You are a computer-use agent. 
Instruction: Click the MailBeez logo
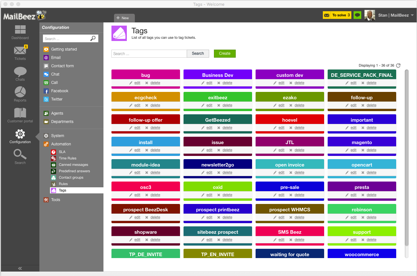(x=25, y=15)
